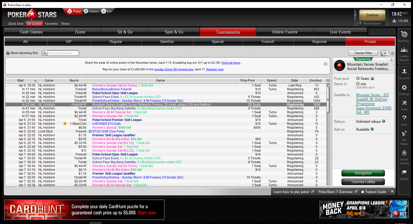This screenshot has height=224, width=413.
Task: Open the Live Events tab
Action: click(340, 32)
